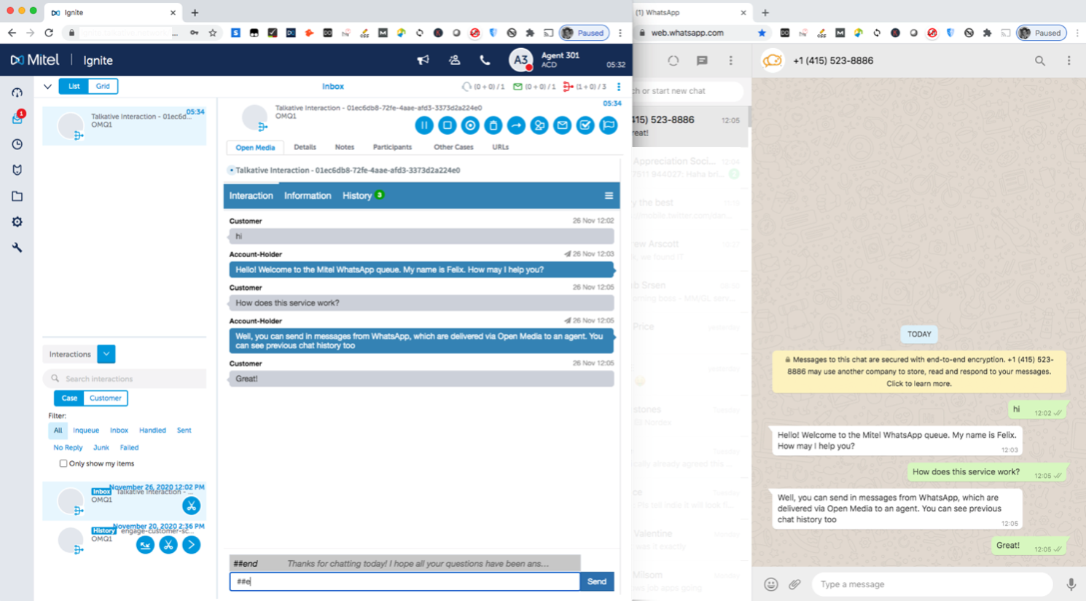
Task: Click the microphone icon in WhatsApp
Action: point(1071,584)
